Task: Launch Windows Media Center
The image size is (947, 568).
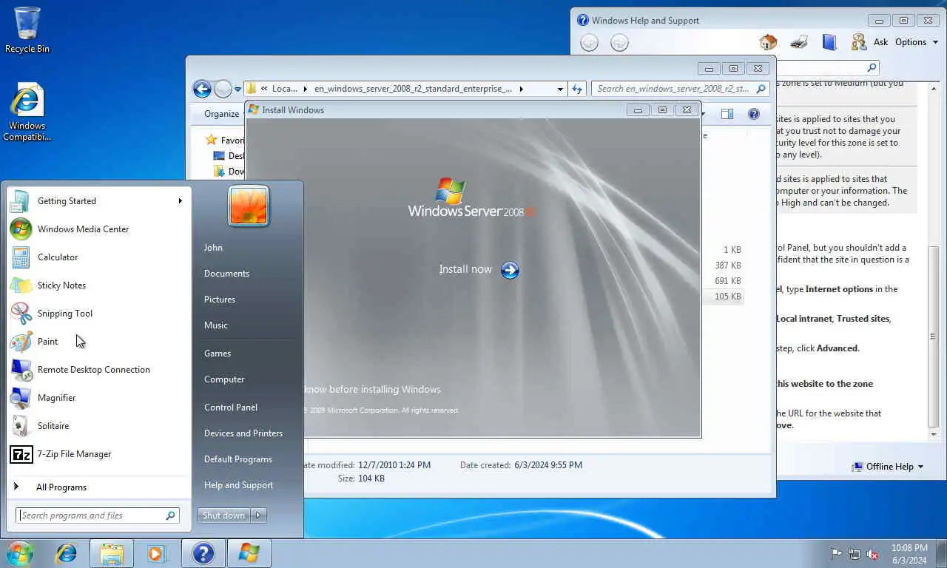Action: coord(98,229)
